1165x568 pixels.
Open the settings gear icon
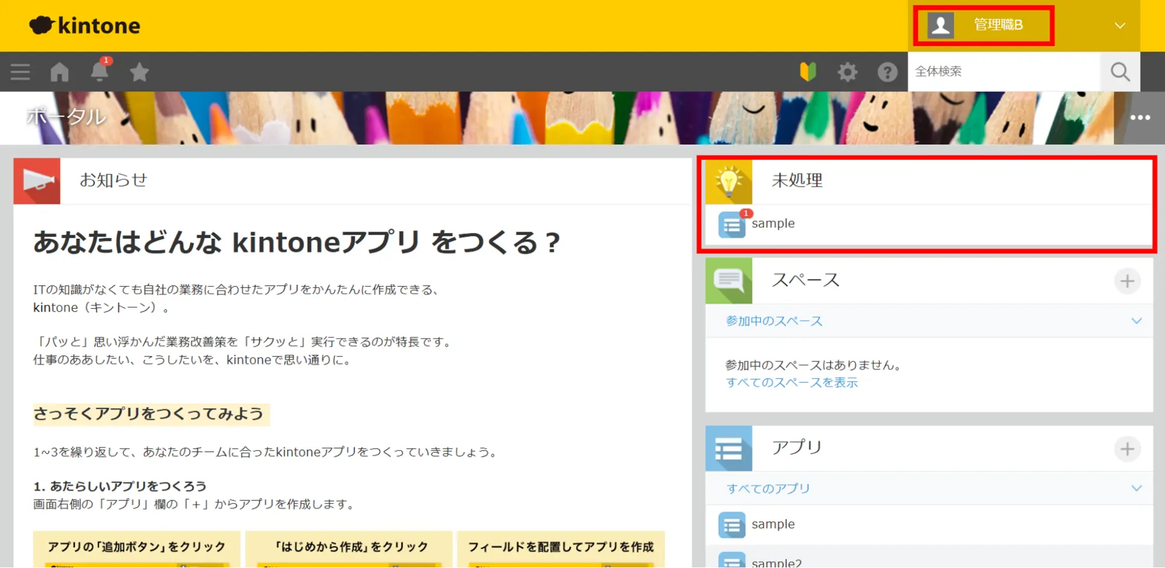point(847,72)
